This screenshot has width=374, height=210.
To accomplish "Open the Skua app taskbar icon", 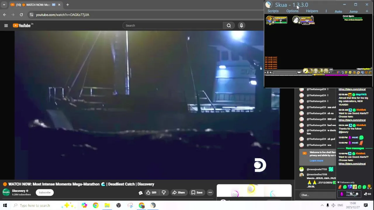I will (x=153, y=205).
